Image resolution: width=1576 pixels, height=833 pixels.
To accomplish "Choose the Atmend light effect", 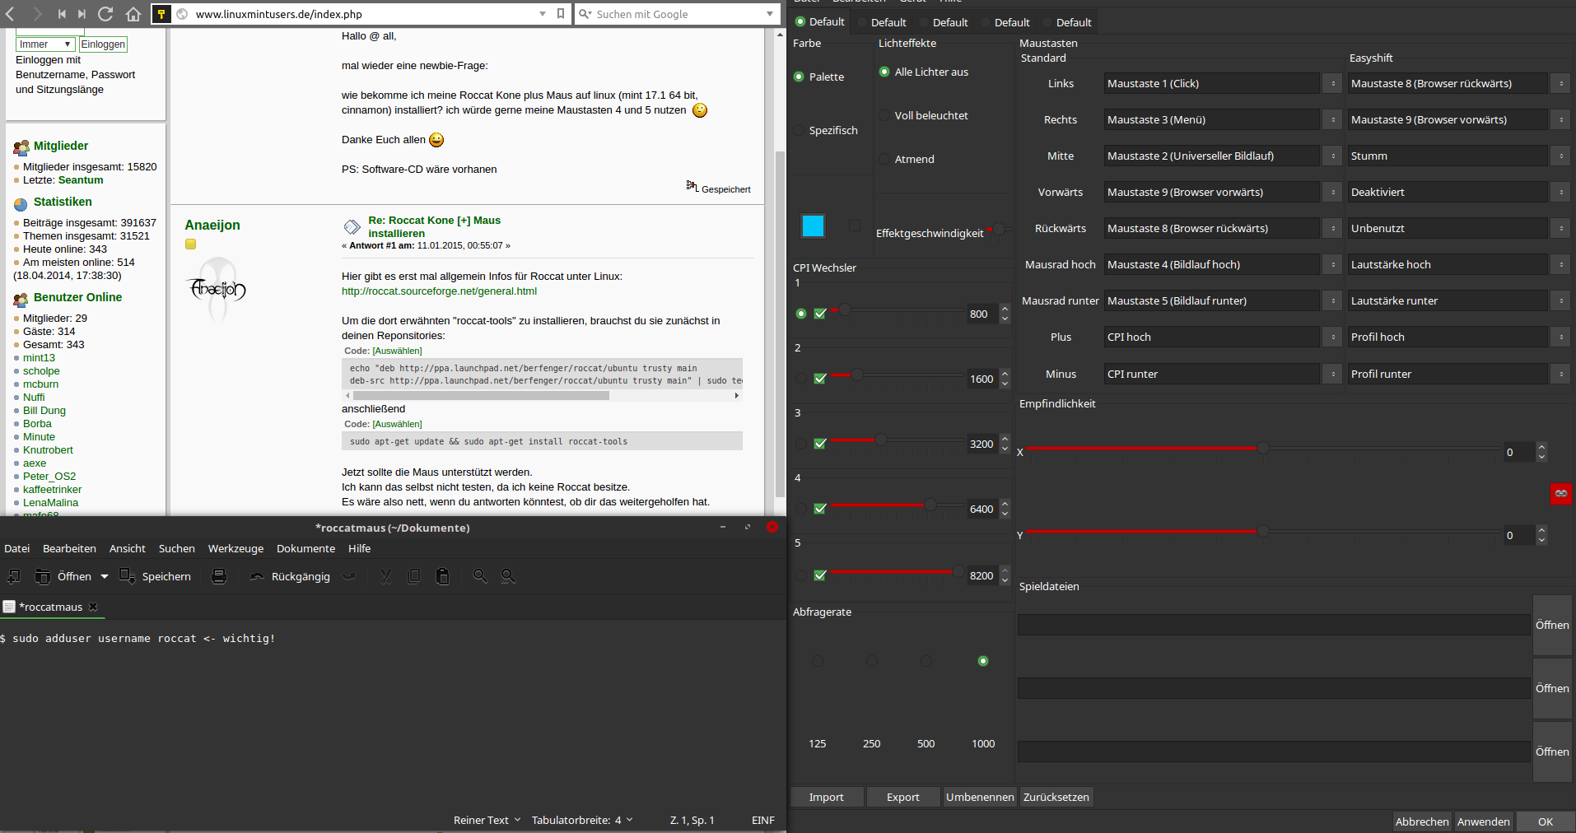I will click(x=884, y=159).
